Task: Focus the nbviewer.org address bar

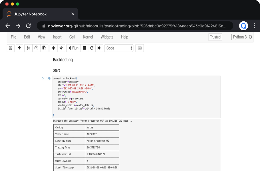Action: pyautogui.click(x=135, y=26)
